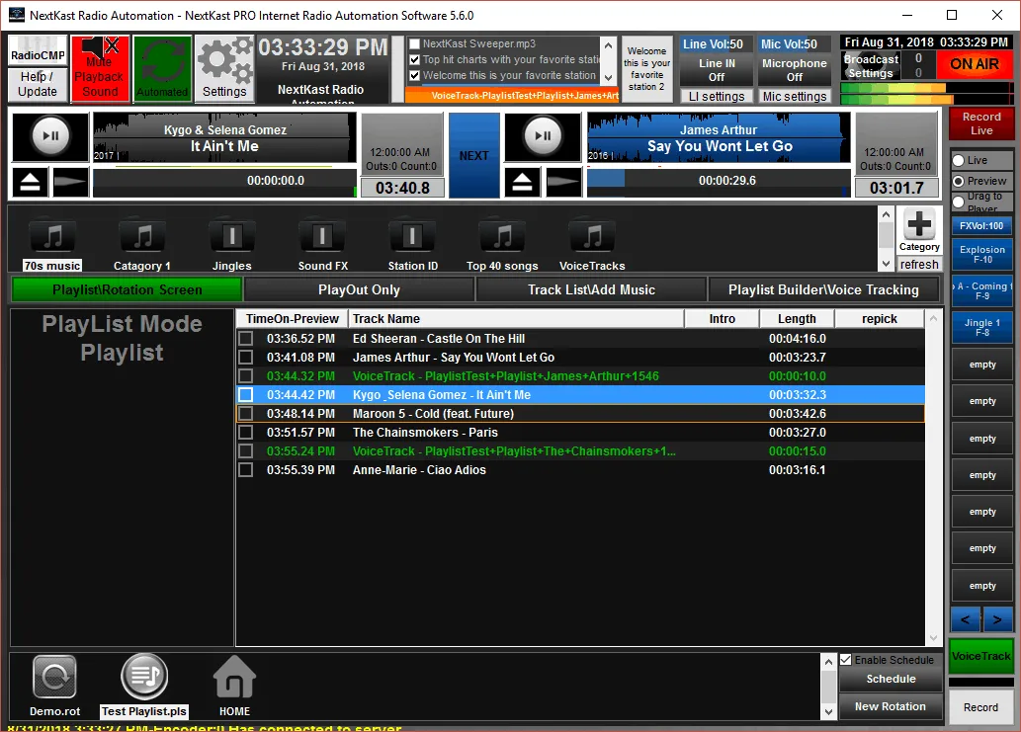Go to next FX page arrow

click(997, 619)
